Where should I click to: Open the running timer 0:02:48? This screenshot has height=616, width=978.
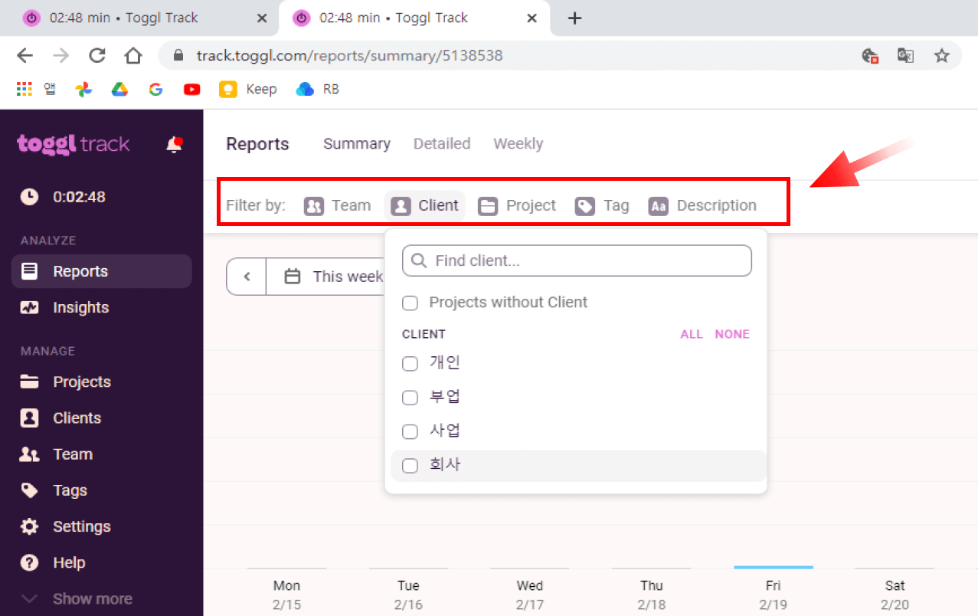pyautogui.click(x=63, y=197)
